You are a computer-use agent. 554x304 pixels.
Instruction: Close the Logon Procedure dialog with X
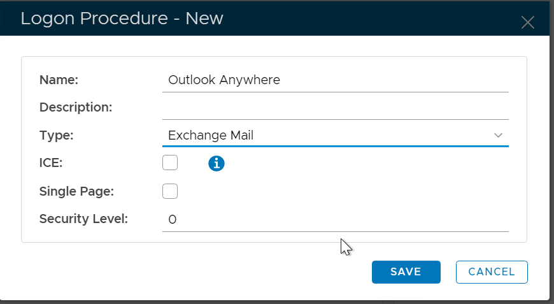[527, 23]
